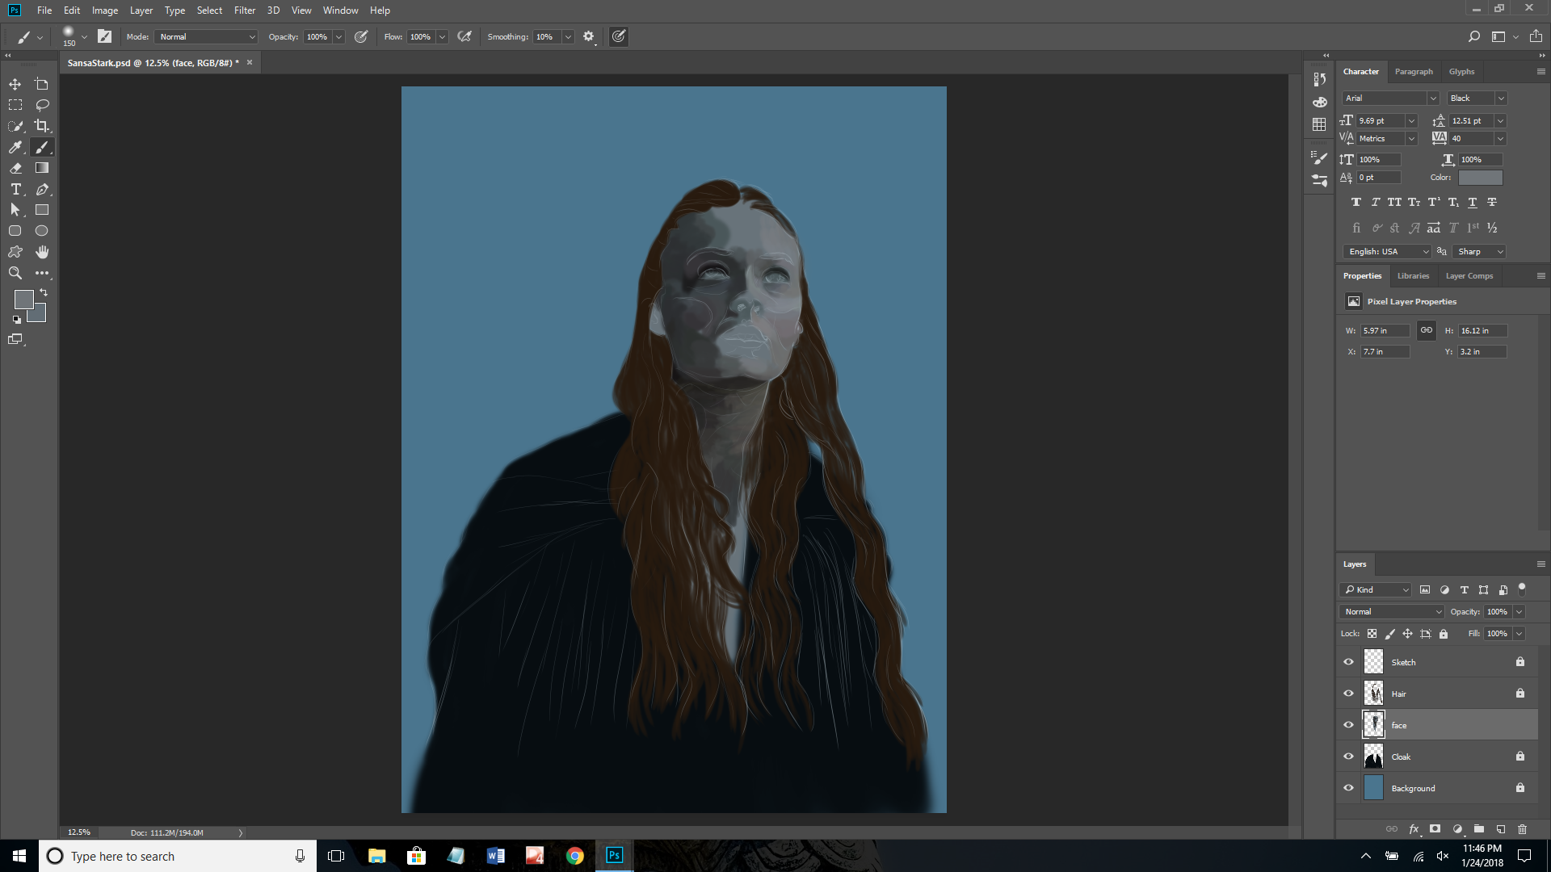Open the Sharp anti-aliasing dropdown
Viewport: 1551px width, 872px height.
[1479, 252]
